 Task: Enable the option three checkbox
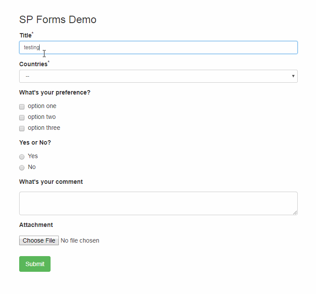22,128
